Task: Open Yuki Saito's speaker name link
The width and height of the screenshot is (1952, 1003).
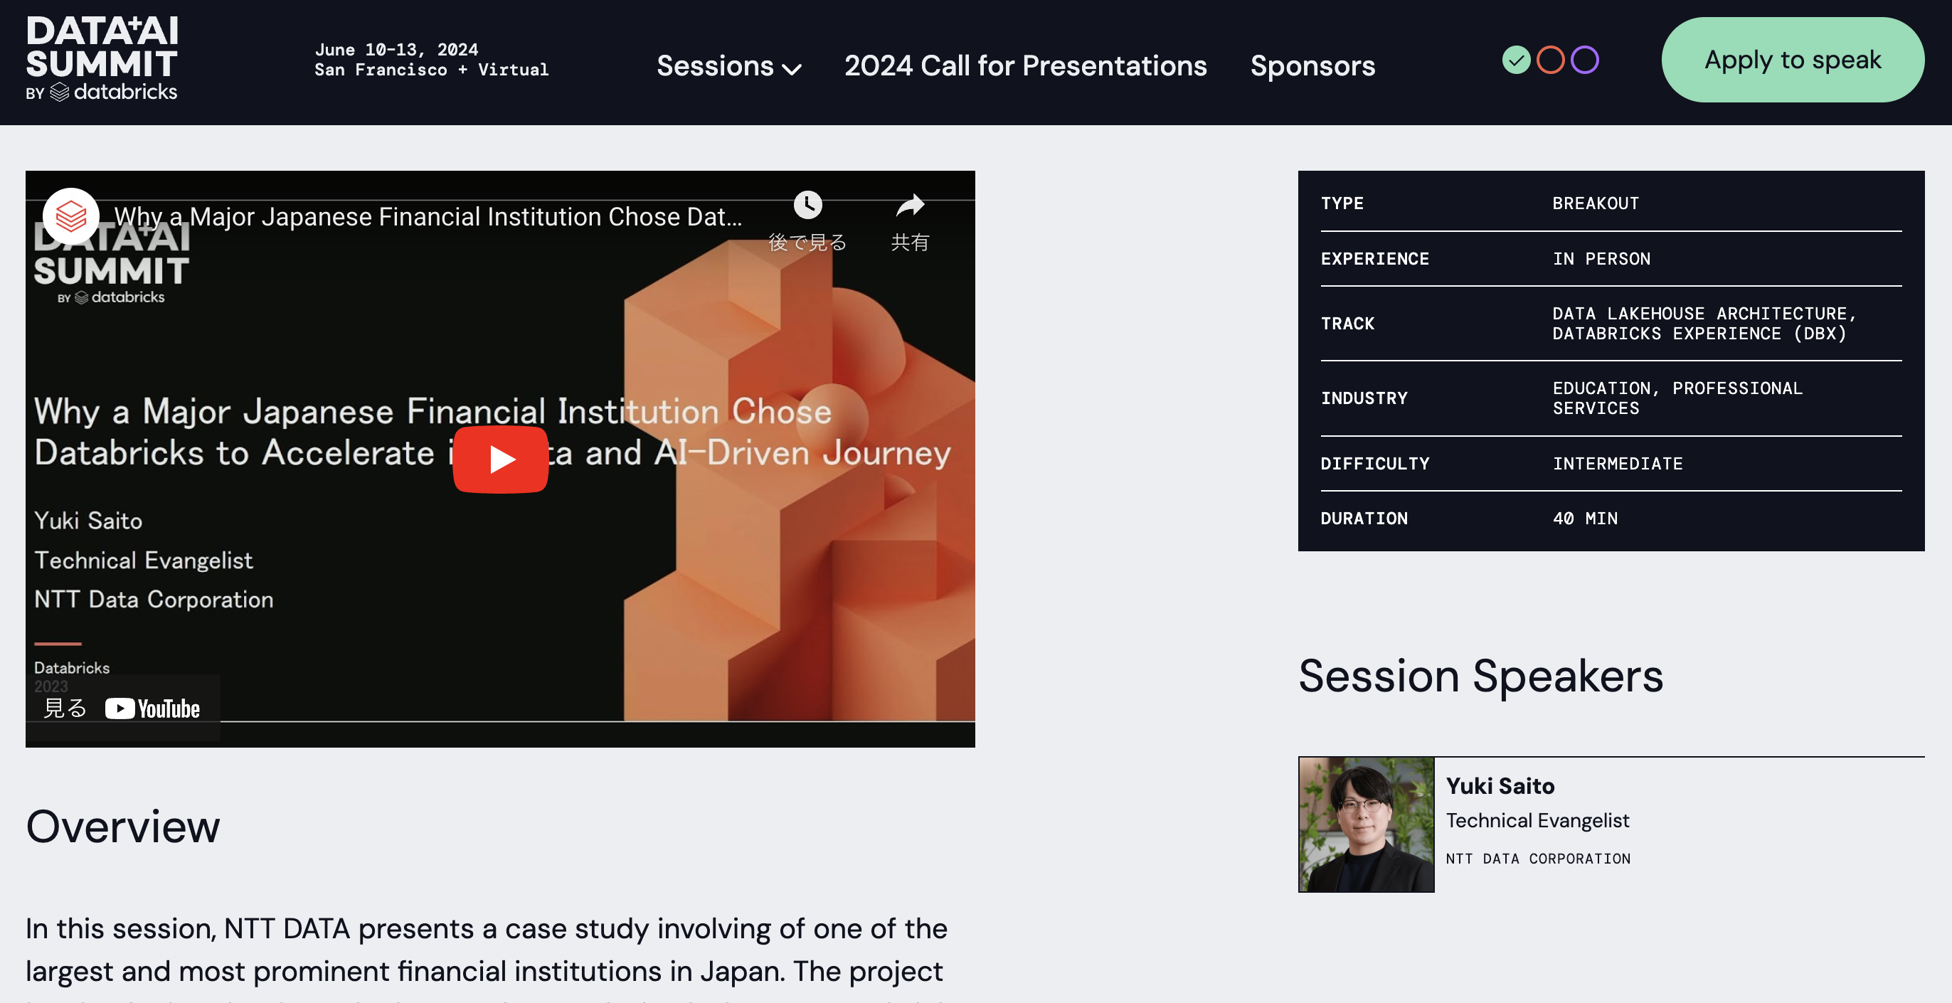Action: pyautogui.click(x=1500, y=785)
